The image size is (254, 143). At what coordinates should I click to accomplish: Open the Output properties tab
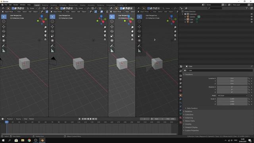tap(181, 79)
